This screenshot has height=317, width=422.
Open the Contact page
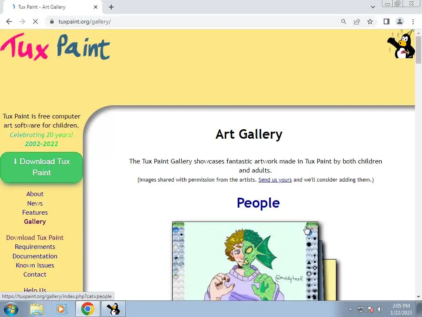(35, 274)
